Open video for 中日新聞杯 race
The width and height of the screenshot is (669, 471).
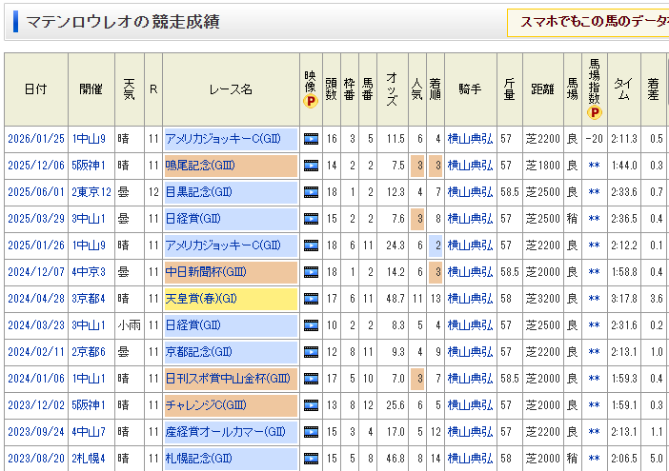coord(311,272)
